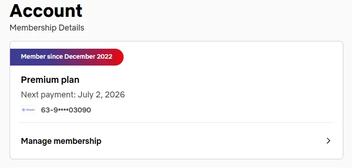Click the red end of the member badge
The width and height of the screenshot is (352, 168).
tap(118, 57)
